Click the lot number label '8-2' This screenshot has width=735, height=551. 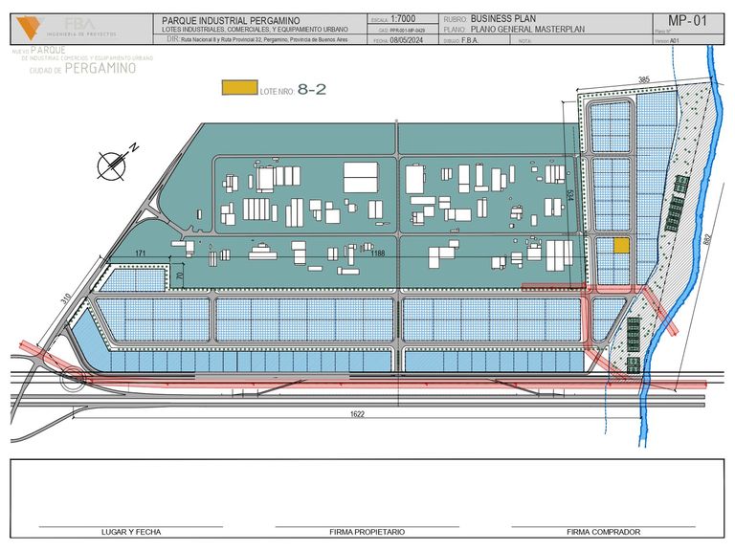point(312,89)
